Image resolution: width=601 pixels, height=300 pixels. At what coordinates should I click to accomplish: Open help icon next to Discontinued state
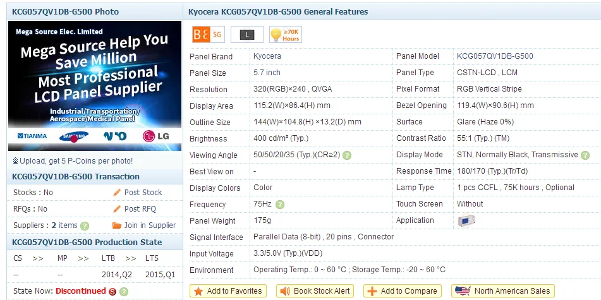click(x=123, y=292)
